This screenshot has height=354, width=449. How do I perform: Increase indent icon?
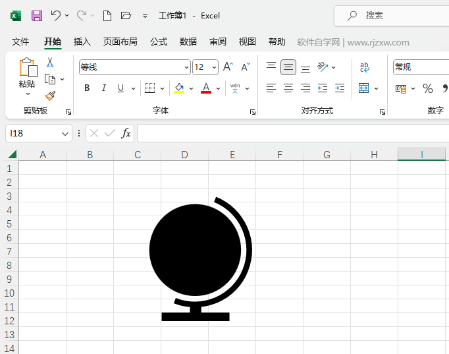[340, 88]
